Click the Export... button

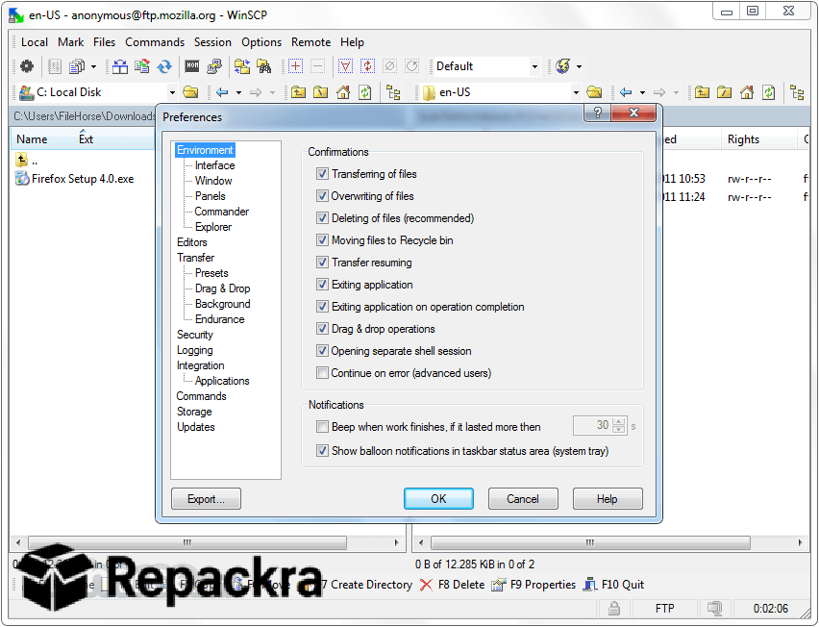coord(206,499)
